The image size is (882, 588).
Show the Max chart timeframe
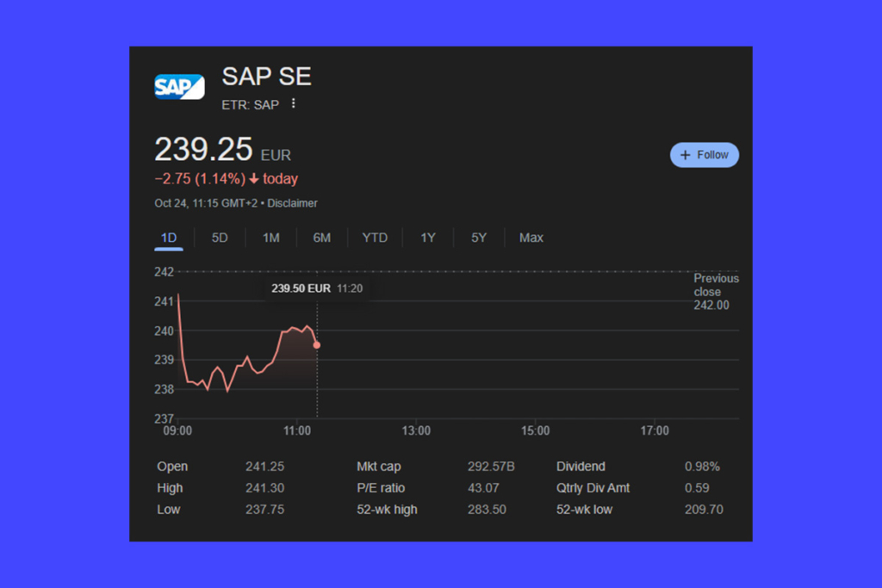click(531, 238)
